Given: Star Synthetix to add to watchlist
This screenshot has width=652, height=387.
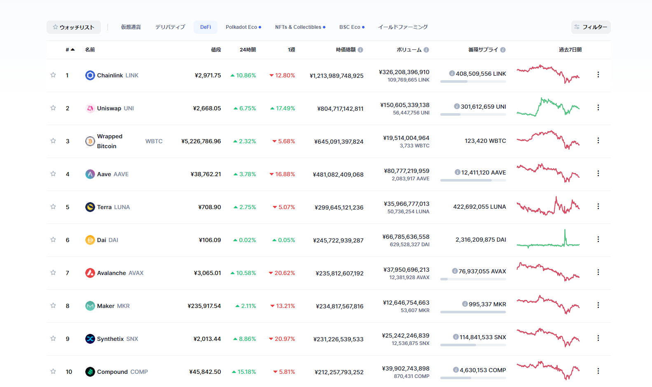Looking at the screenshot, I should [x=53, y=338].
